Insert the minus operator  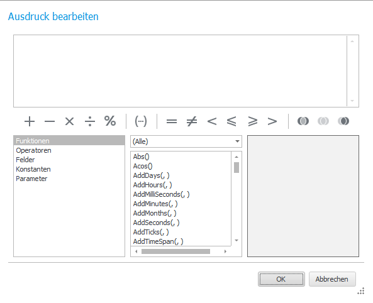(50, 121)
